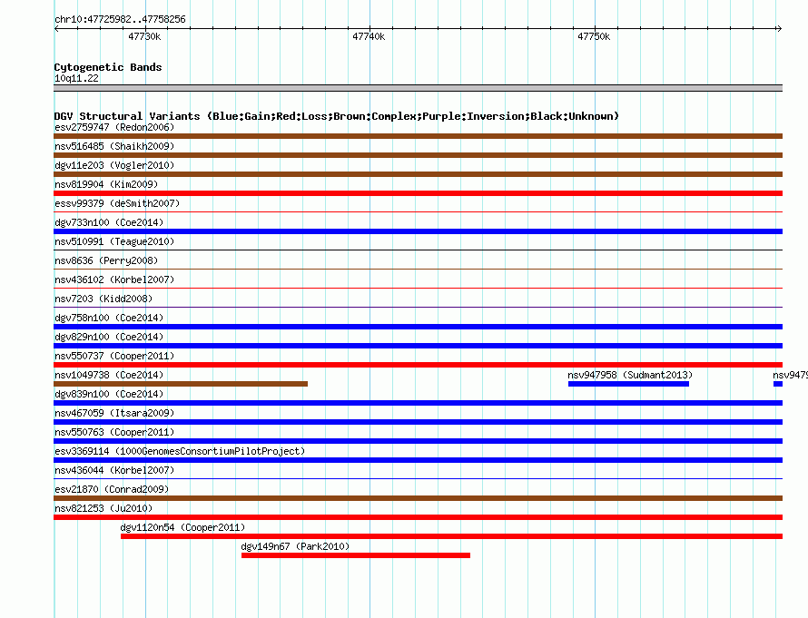Screen dimensions: 808x618
Task: Click essv99379 (deSmith2007) label
Action: 117,203
